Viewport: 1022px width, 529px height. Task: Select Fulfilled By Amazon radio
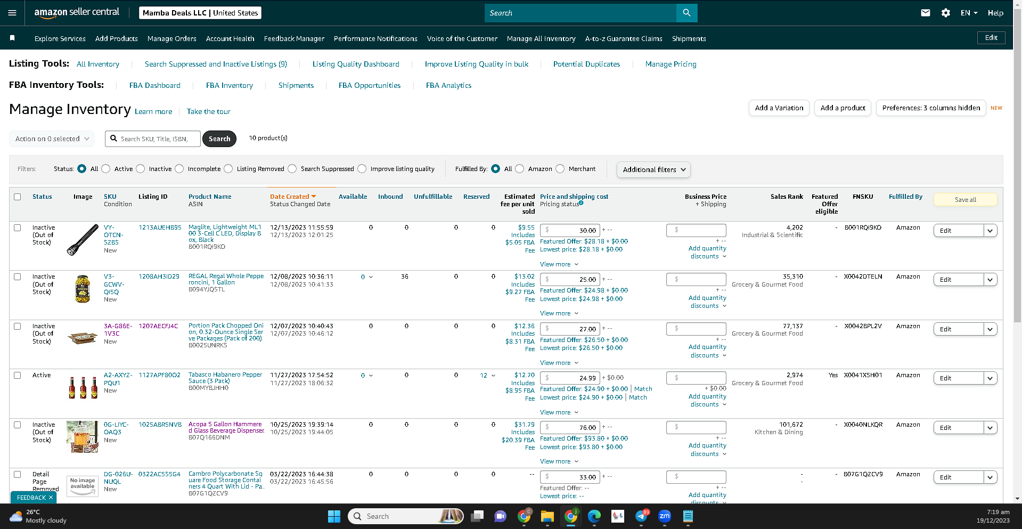pos(520,169)
